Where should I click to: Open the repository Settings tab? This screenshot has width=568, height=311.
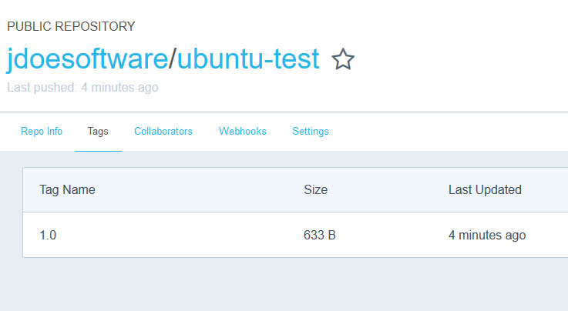311,132
